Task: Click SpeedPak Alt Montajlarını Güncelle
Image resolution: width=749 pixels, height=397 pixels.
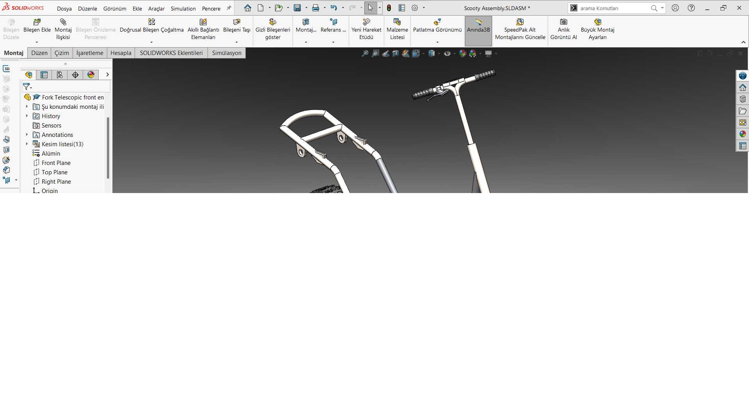Action: pos(520,29)
